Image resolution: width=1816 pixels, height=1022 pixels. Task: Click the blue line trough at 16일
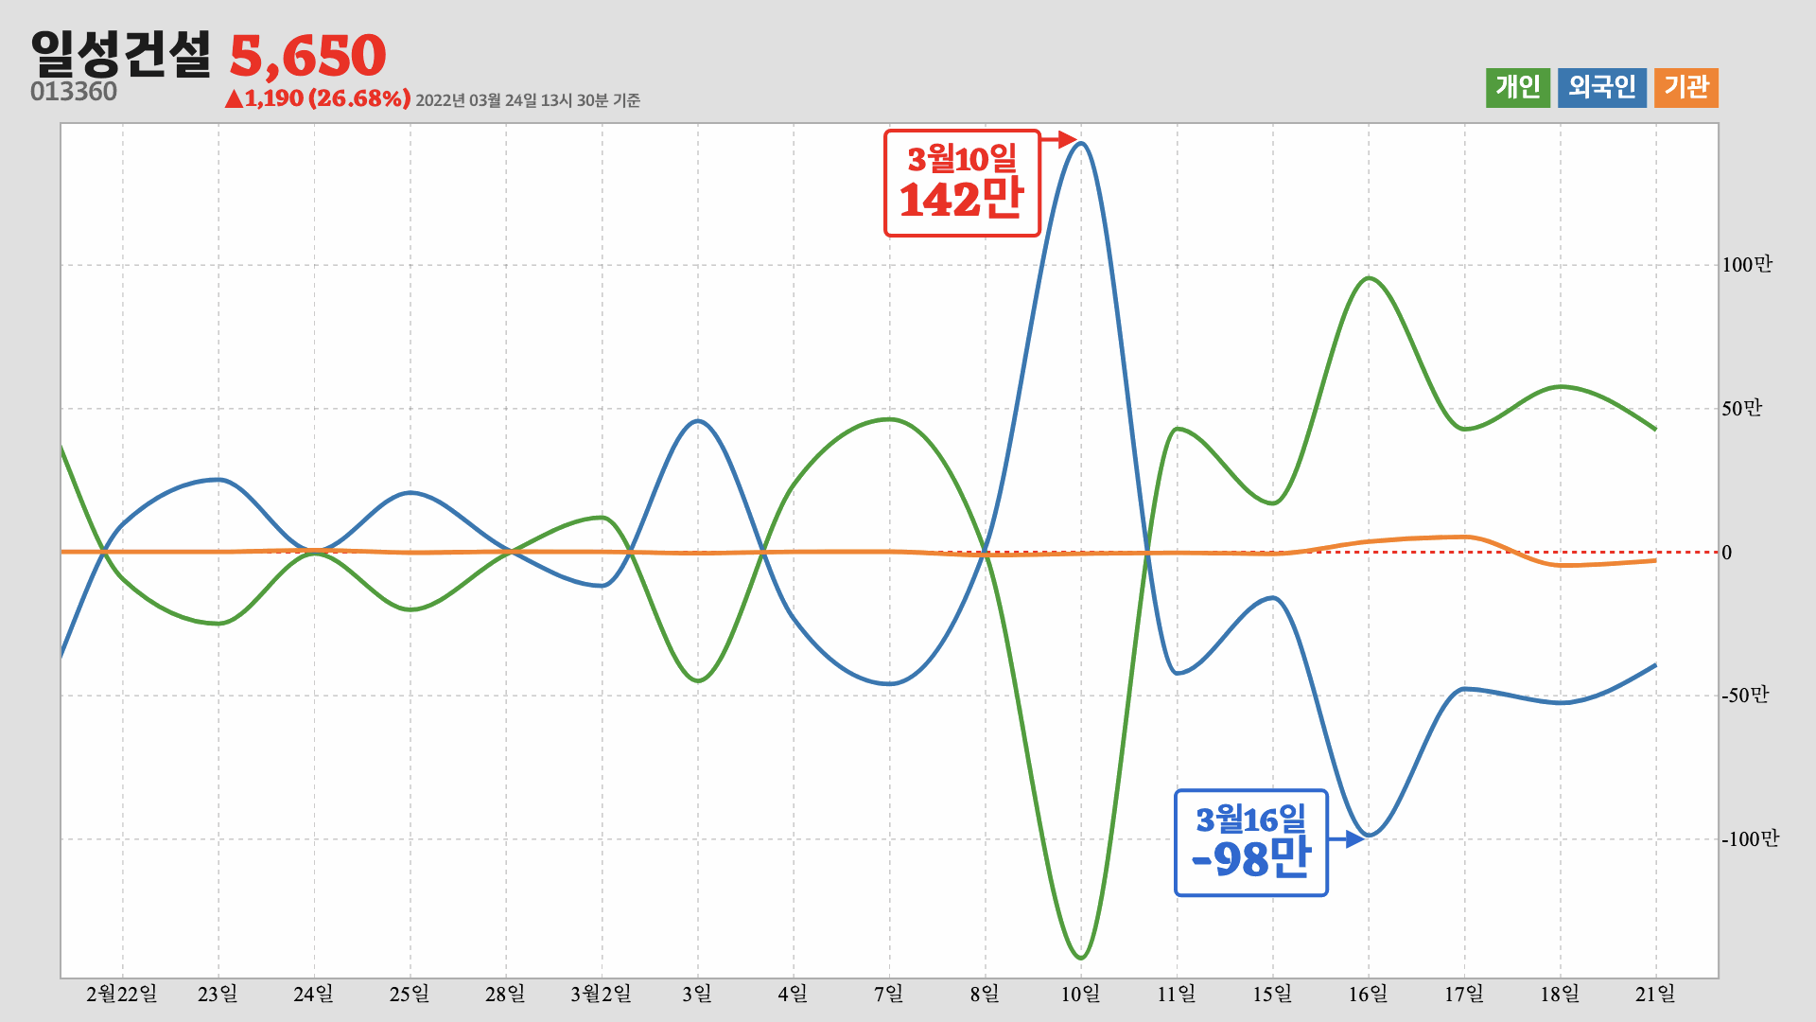[x=1369, y=835]
